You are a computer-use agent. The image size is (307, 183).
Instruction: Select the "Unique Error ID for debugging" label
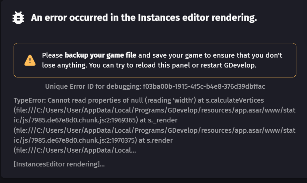pyautogui.click(x=93, y=87)
